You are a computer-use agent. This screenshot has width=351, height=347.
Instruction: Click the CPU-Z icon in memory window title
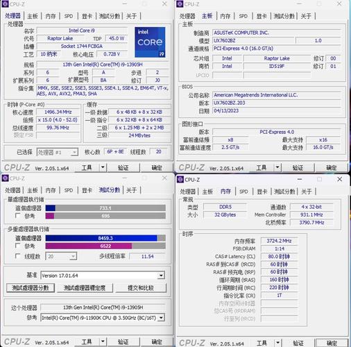click(180, 180)
